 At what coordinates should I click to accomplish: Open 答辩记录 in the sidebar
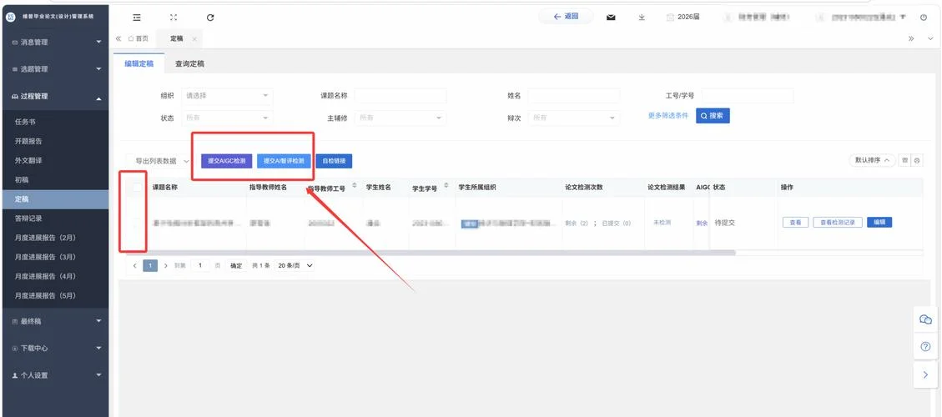(x=55, y=219)
